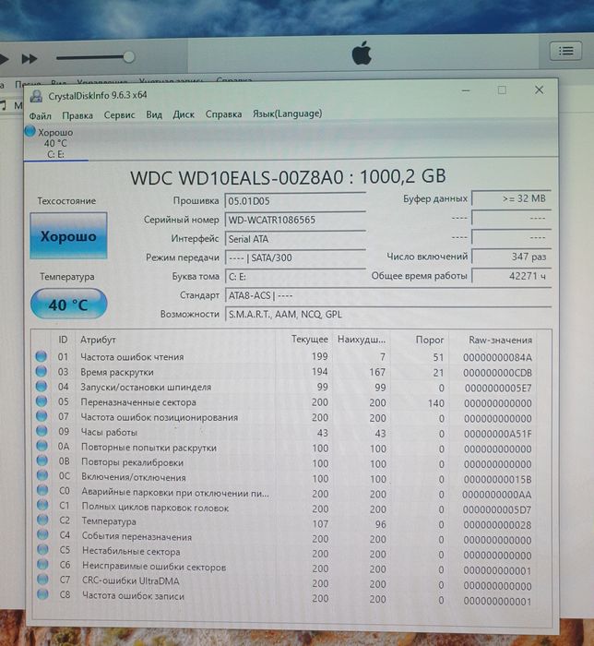Click status orb for C2 Температура row
The width and height of the screenshot is (594, 646).
(42, 520)
